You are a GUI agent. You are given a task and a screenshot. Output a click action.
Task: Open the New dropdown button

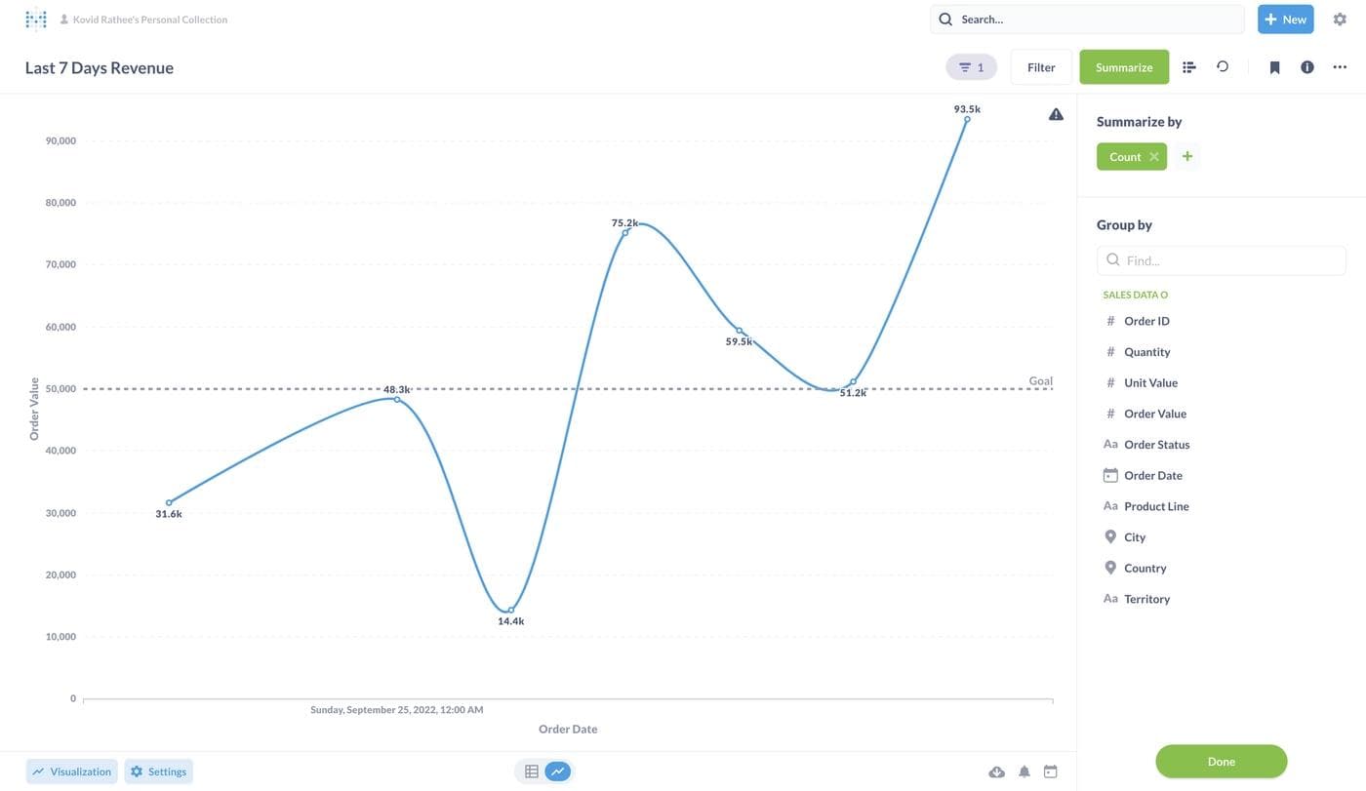pos(1285,20)
